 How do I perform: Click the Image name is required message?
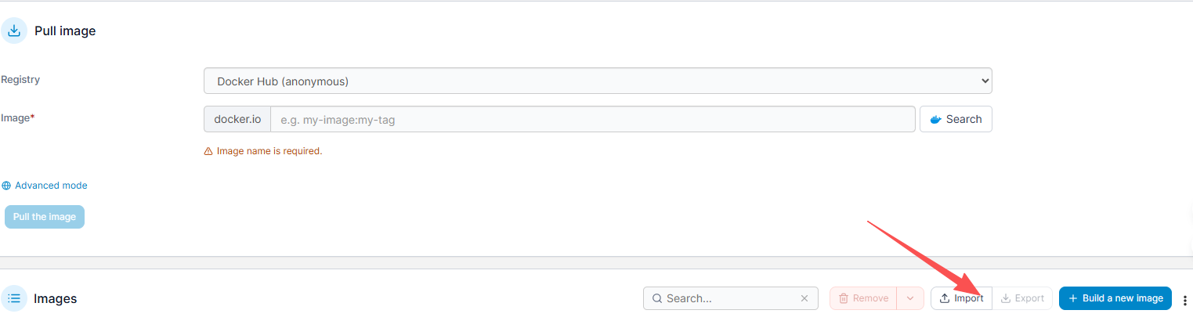tap(269, 151)
